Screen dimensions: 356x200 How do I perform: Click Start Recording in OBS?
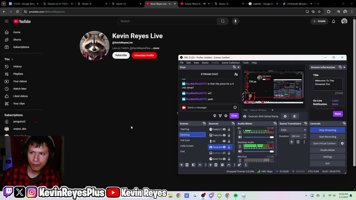(x=327, y=137)
